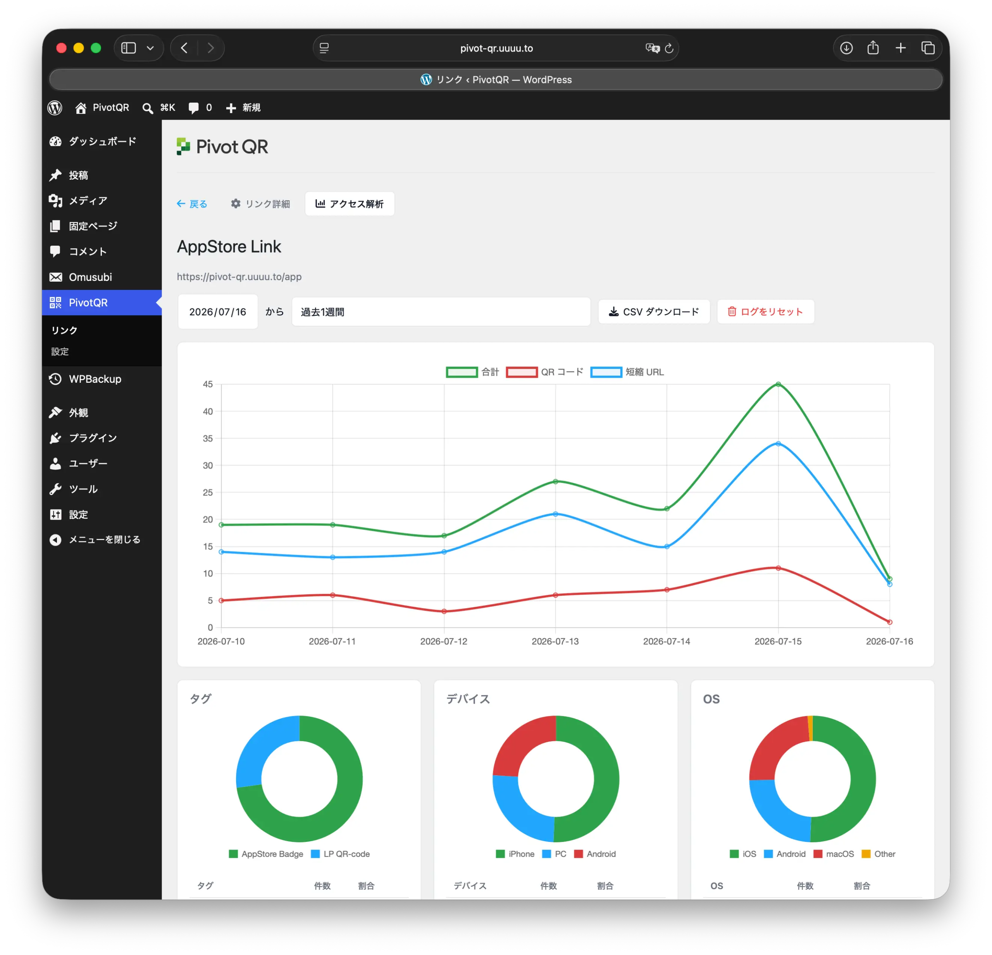Go back with Safari's back arrow
This screenshot has width=992, height=955.
[184, 48]
